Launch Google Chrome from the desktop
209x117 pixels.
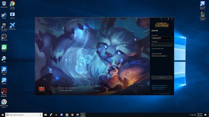[12, 5]
